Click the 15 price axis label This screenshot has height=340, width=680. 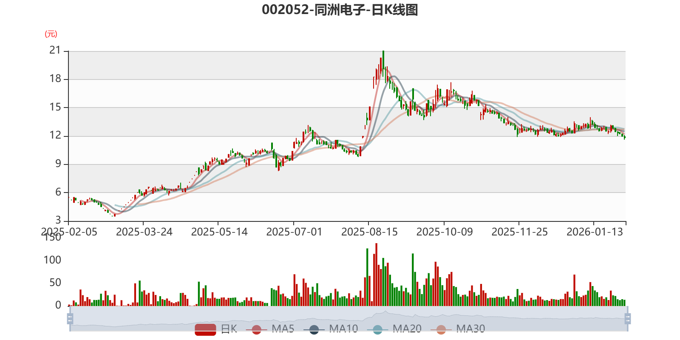pyautogui.click(x=55, y=107)
